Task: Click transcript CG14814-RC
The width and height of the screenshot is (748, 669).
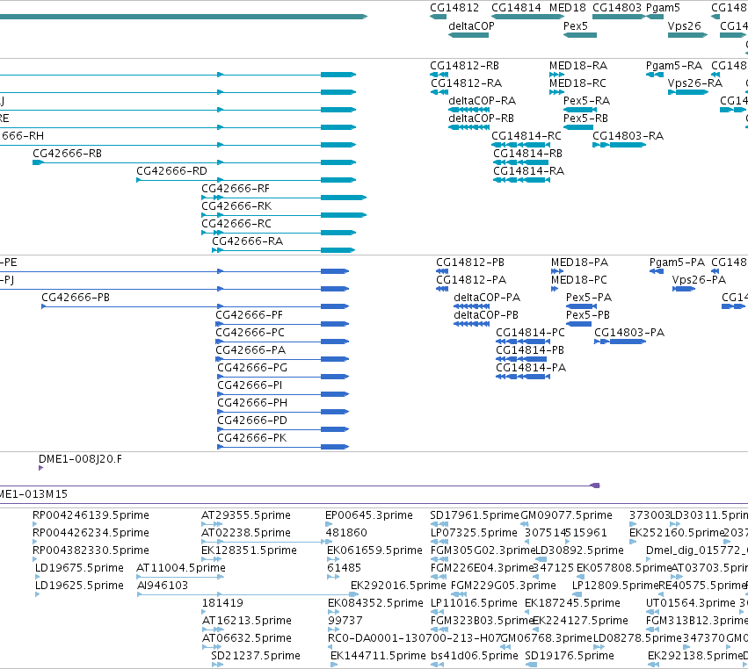Action: (x=527, y=136)
